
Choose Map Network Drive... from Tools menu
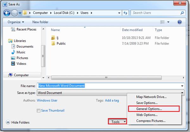[151, 97]
